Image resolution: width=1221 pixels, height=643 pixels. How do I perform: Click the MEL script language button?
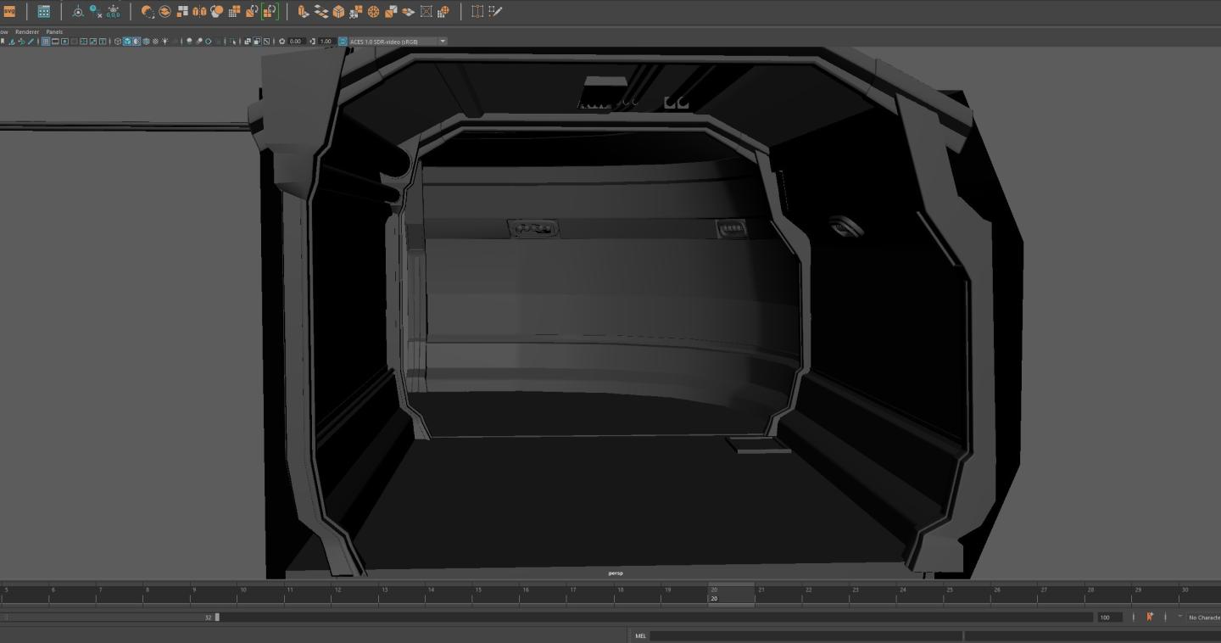[x=640, y=635]
